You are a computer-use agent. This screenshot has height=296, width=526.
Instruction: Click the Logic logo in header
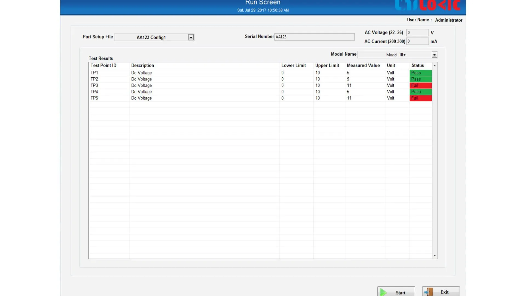pyautogui.click(x=428, y=5)
